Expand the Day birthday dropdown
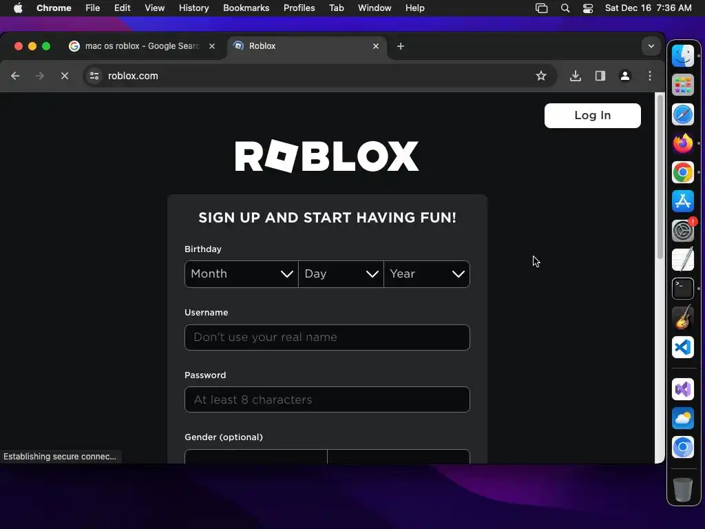The height and width of the screenshot is (529, 705). coord(341,274)
